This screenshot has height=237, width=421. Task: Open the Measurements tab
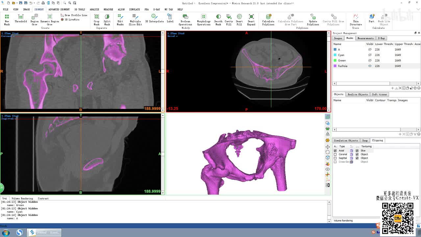tap(365, 38)
